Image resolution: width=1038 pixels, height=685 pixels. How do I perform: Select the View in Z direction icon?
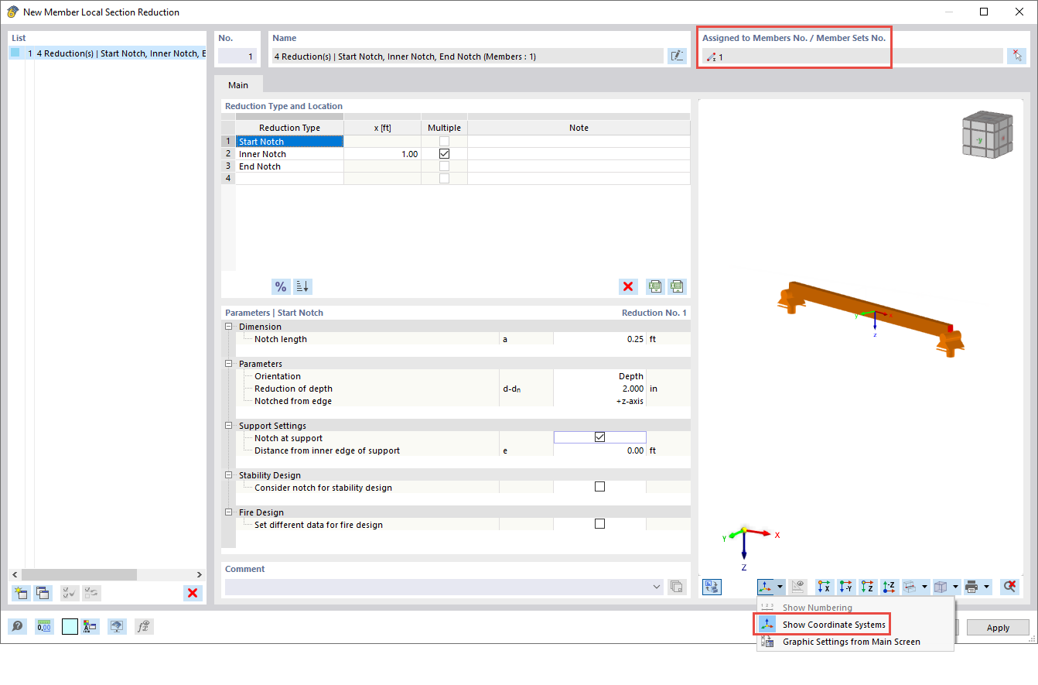(x=867, y=587)
